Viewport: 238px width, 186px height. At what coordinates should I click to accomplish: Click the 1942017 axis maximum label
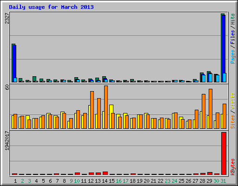pos(7,141)
